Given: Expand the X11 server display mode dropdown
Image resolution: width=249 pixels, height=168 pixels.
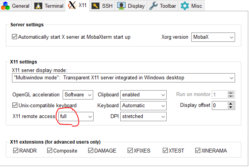Looking at the screenshot, I should pyautogui.click(x=123, y=78).
